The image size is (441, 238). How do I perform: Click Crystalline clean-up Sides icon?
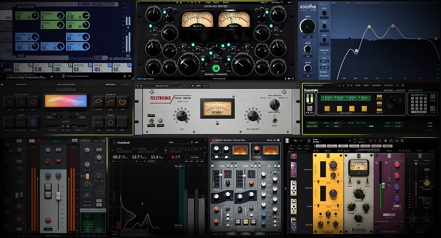110,101
